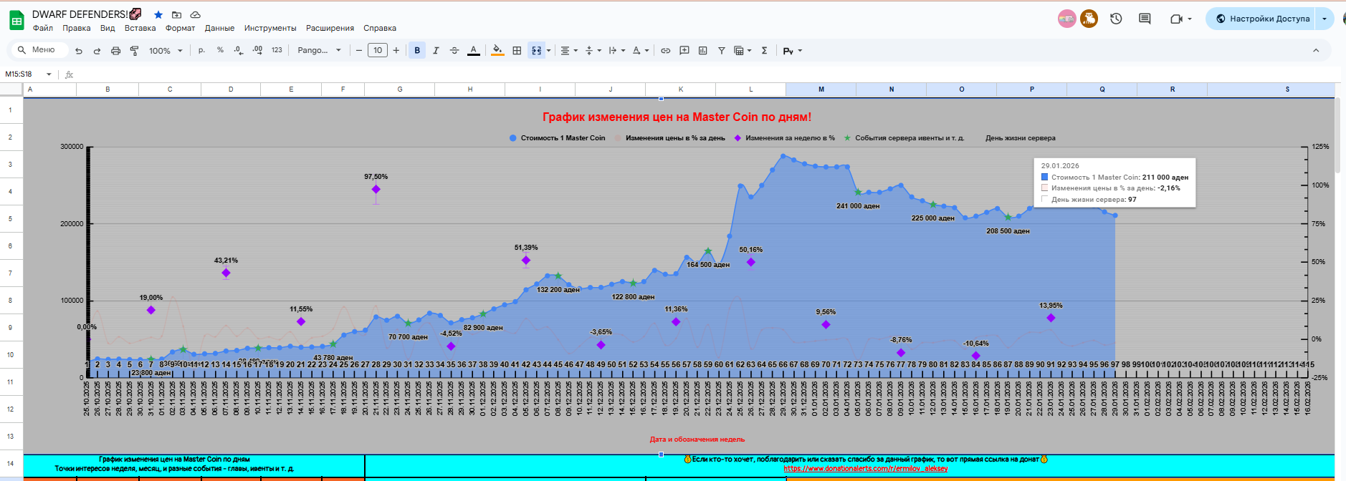Select the paint format roller tool
The height and width of the screenshot is (481, 1346).
pyautogui.click(x=134, y=51)
